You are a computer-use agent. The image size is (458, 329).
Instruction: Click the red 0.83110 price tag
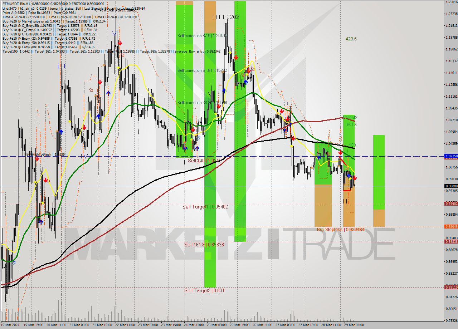(x=450, y=287)
